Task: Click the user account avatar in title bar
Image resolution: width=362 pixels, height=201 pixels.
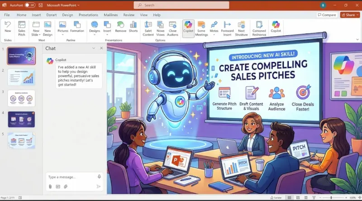Action: pos(323,5)
